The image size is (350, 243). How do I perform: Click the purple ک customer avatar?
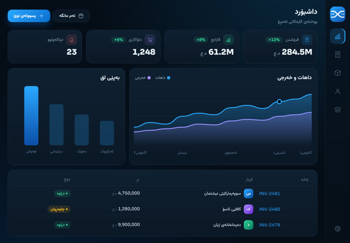[248, 209]
